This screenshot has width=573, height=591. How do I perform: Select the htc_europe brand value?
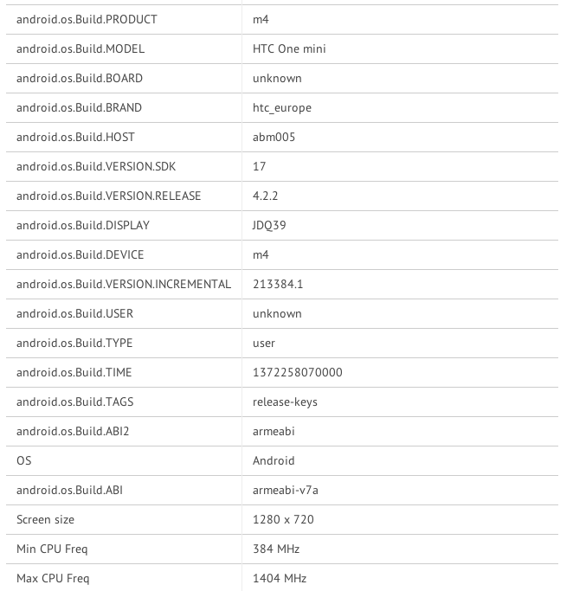coord(281,107)
